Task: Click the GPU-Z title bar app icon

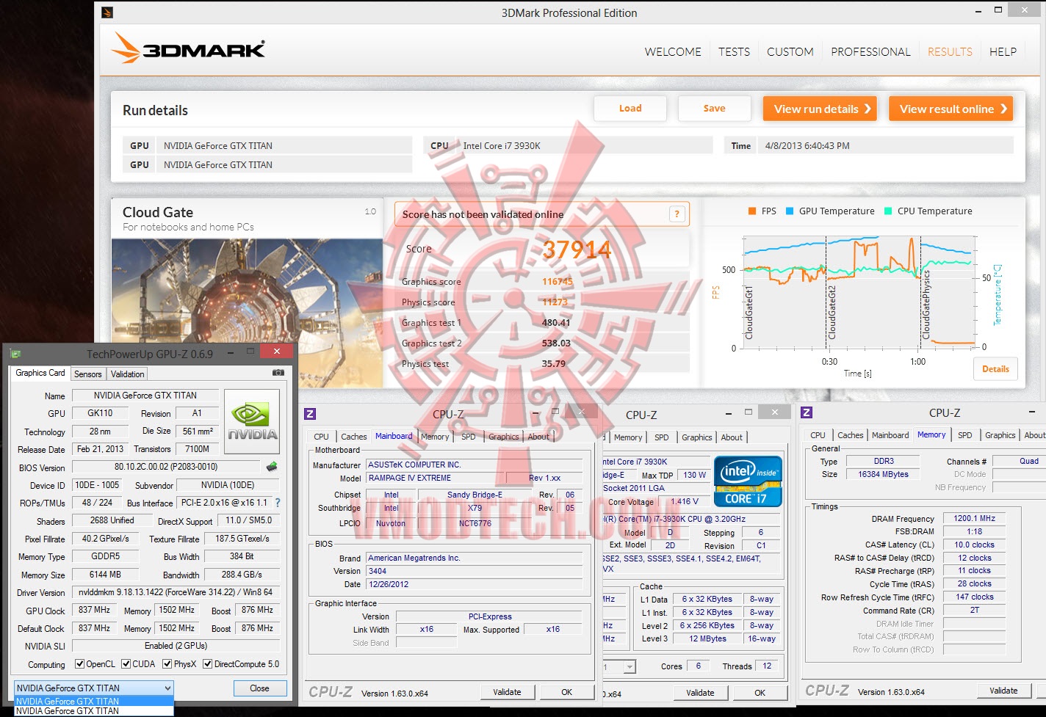Action: pos(15,354)
